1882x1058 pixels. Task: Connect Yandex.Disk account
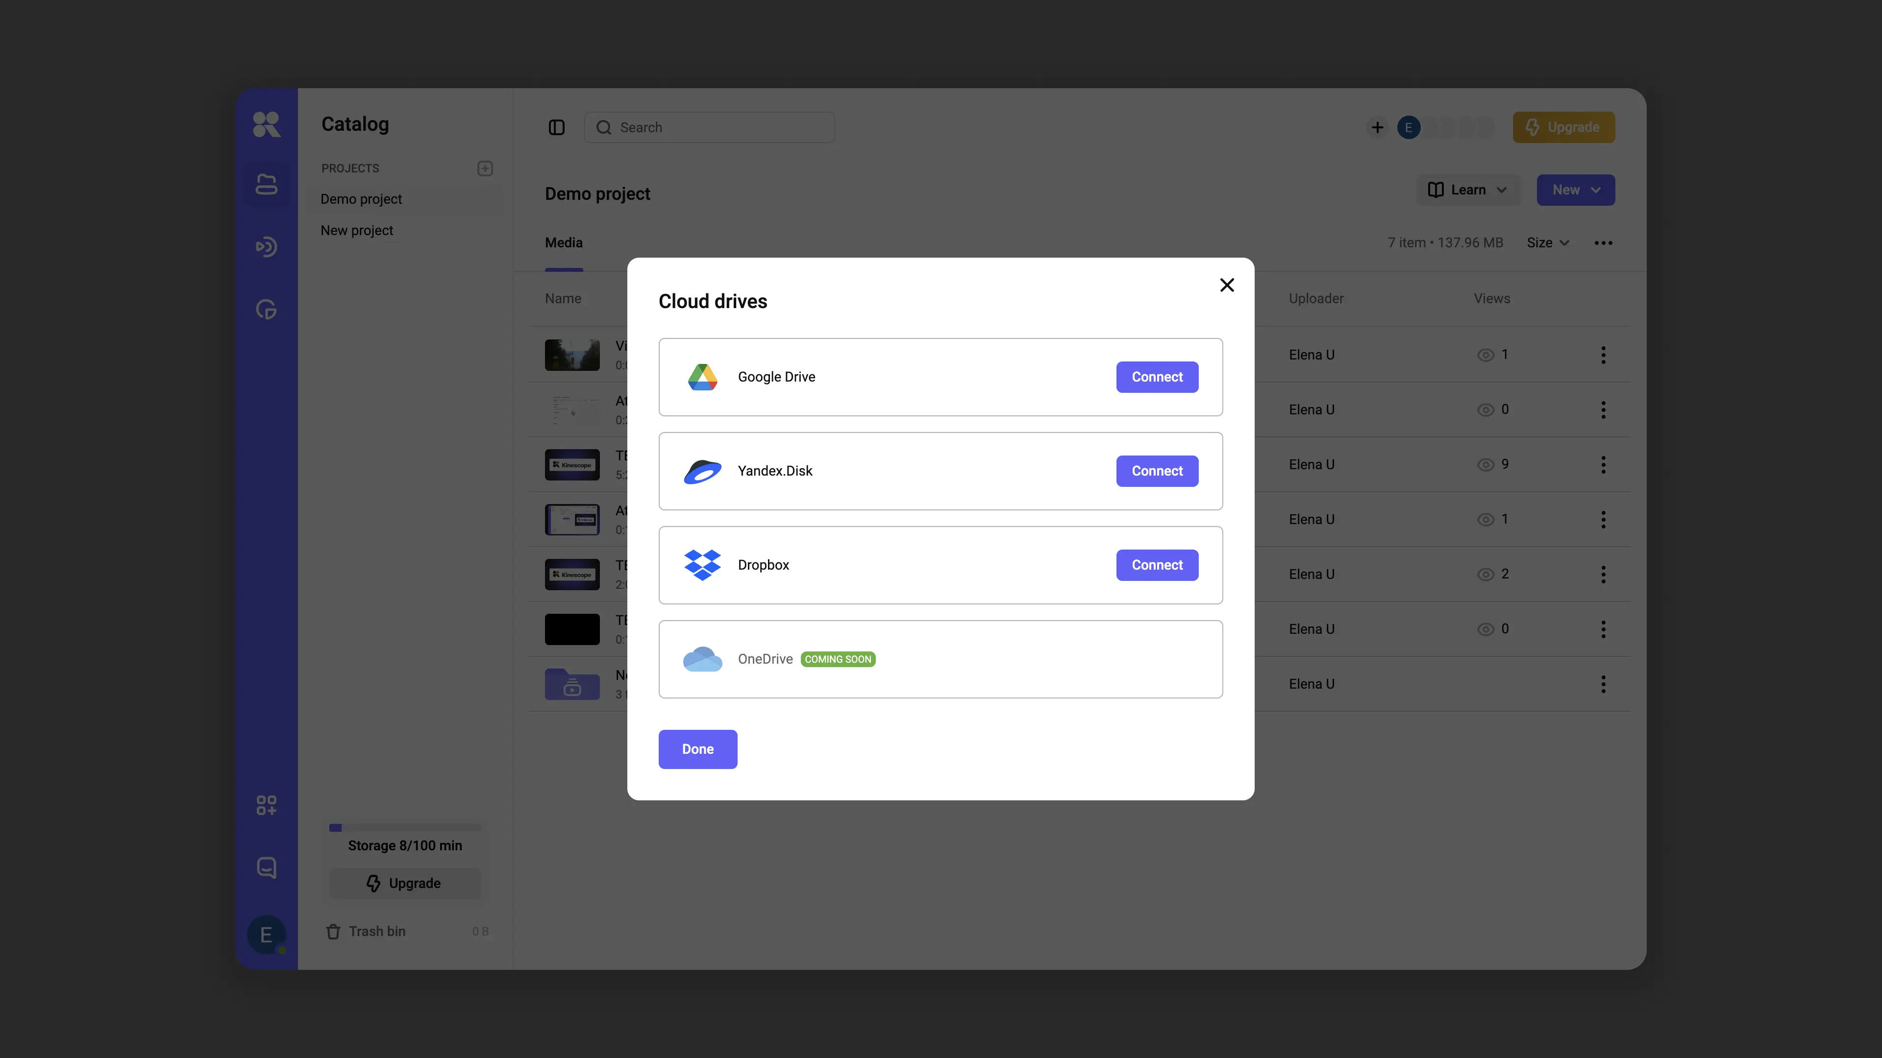click(x=1157, y=471)
